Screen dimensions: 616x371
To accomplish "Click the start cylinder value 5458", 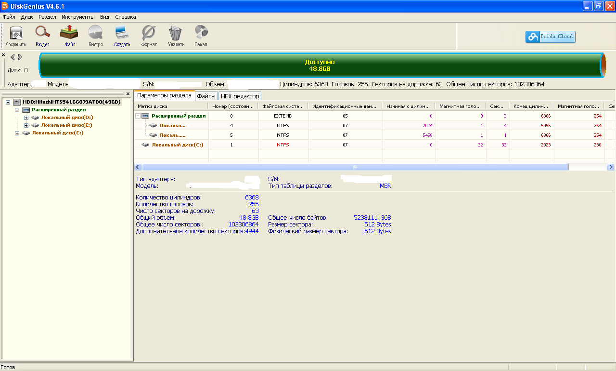I will (427, 135).
